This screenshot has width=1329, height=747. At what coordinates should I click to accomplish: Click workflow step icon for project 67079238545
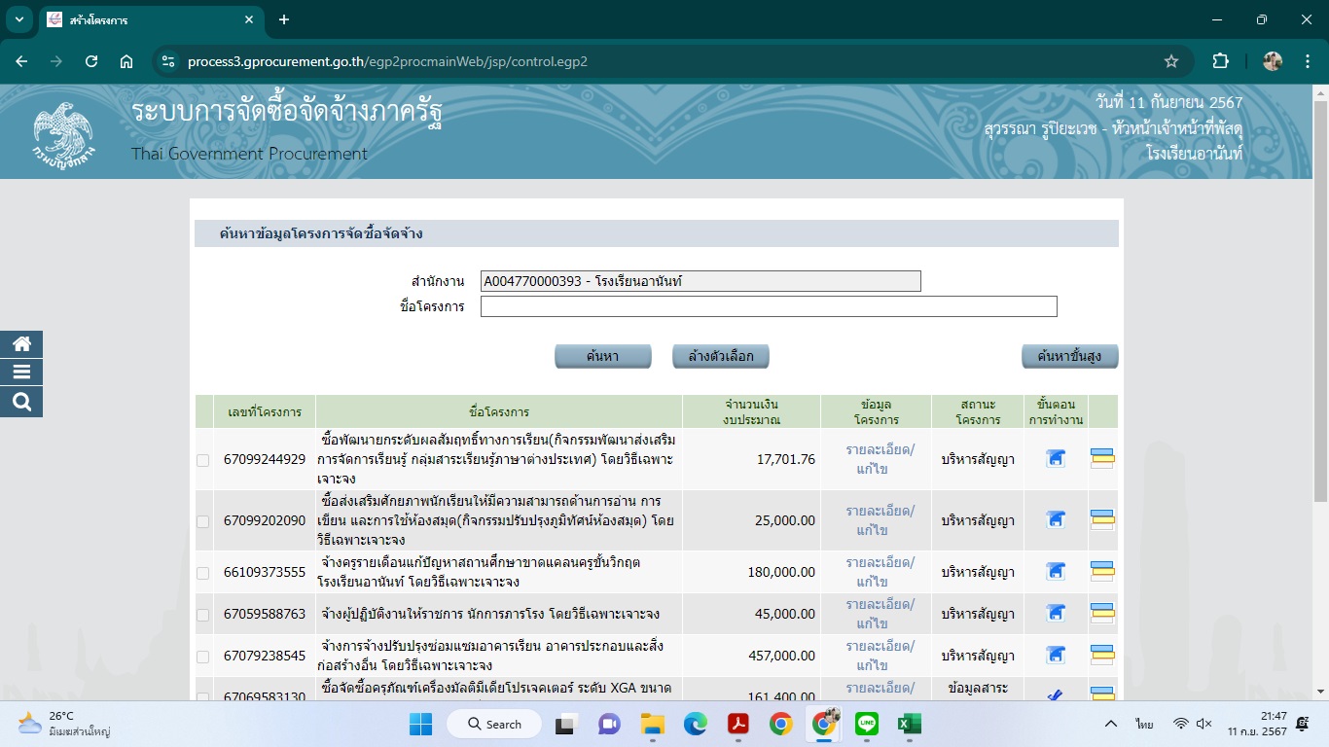pos(1055,656)
